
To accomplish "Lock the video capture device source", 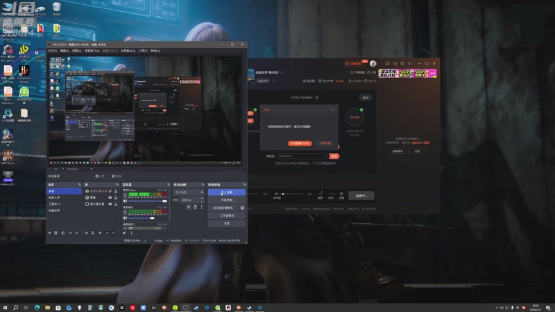I will (x=116, y=191).
